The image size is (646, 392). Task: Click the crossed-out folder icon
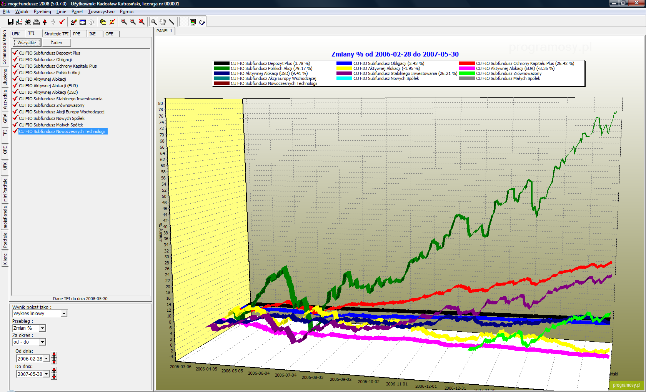pos(112,22)
